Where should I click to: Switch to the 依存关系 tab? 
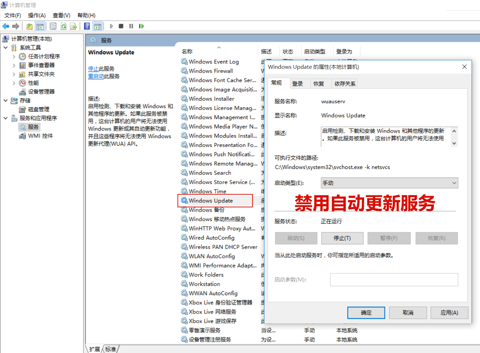pos(345,84)
